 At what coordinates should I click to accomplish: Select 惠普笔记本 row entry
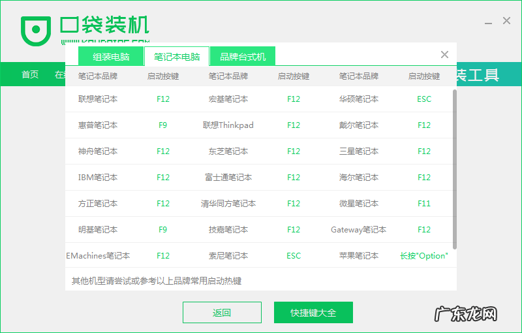[98, 125]
